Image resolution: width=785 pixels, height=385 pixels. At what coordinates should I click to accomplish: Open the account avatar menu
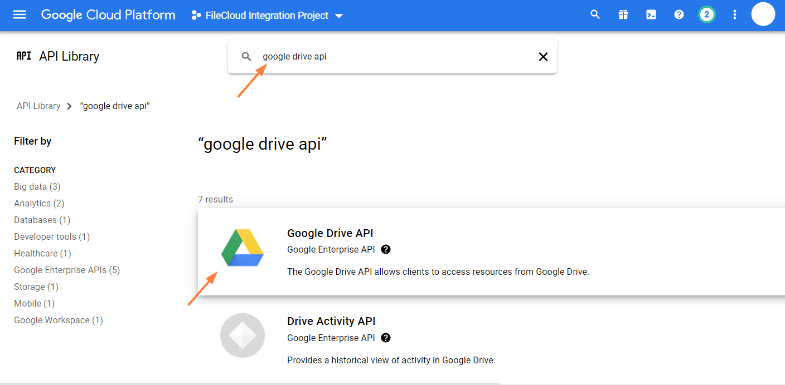click(x=763, y=14)
